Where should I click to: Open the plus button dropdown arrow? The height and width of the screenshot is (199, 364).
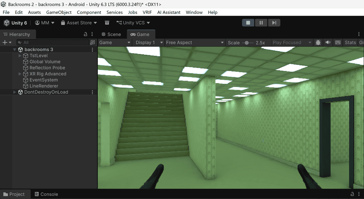point(10,42)
